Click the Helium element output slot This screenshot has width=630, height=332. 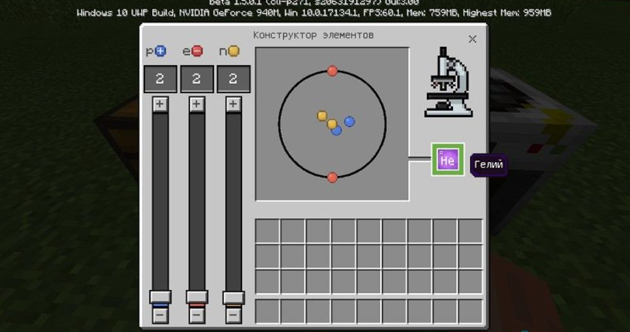pos(447,160)
